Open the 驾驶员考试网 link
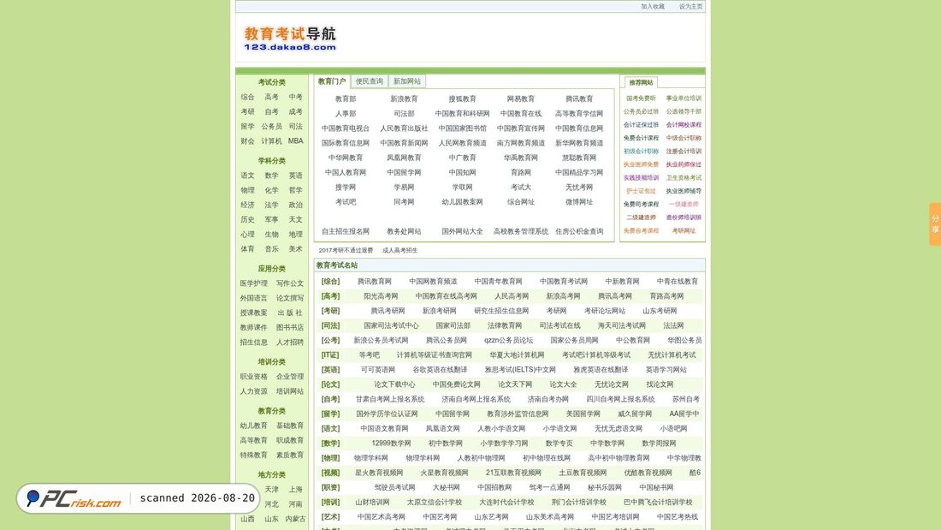 click(394, 488)
